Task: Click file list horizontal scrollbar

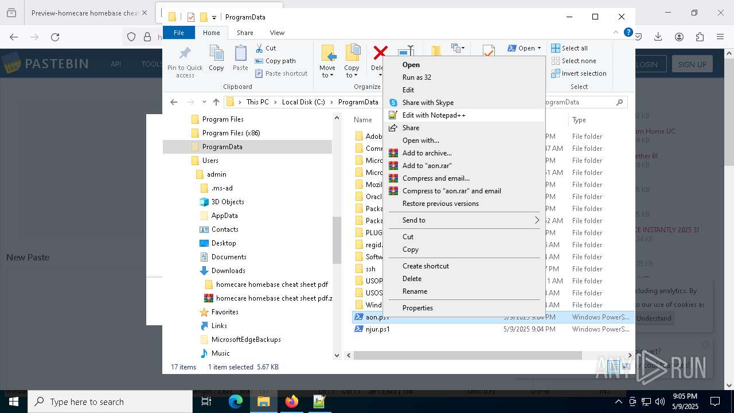Action: pos(467,356)
